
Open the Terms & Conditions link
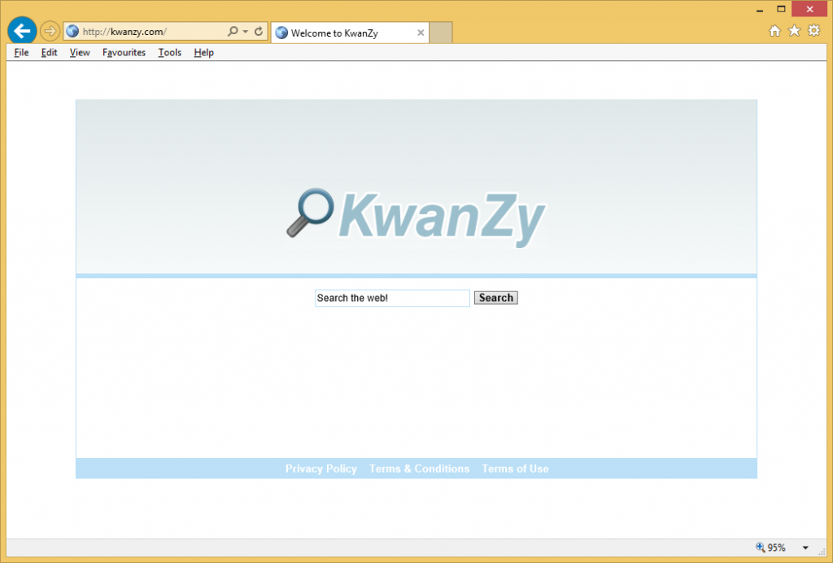419,469
